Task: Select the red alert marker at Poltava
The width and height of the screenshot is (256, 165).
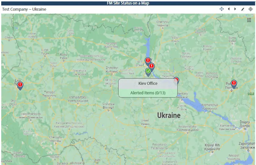Action: tap(234, 84)
